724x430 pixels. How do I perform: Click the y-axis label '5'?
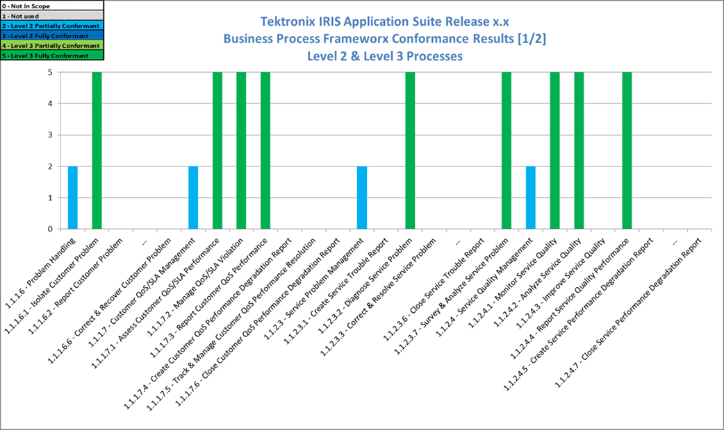pos(50,72)
